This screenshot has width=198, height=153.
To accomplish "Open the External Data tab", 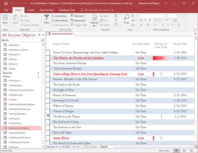I will [47, 10].
